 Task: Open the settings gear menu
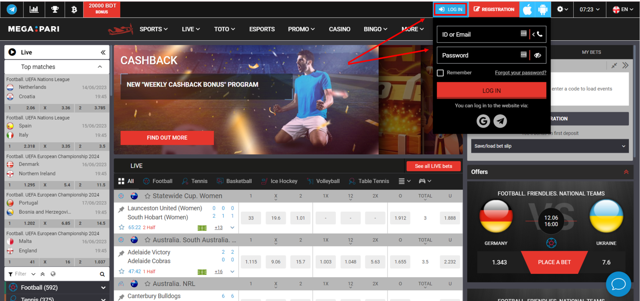pyautogui.click(x=562, y=9)
